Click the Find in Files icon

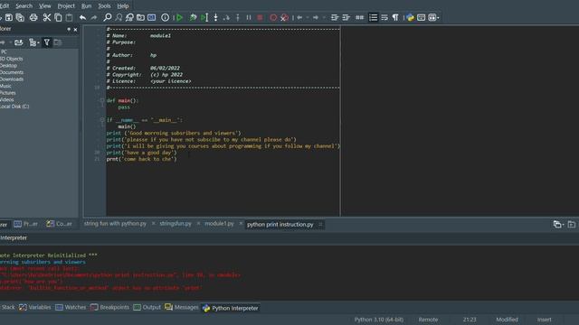click(x=140, y=17)
